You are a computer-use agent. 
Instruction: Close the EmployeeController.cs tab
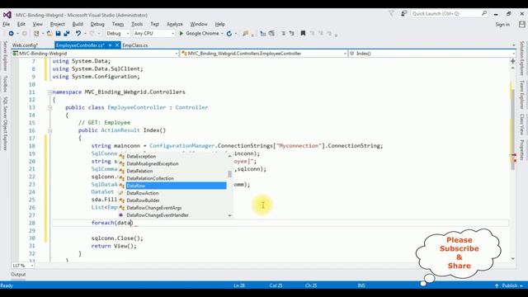point(117,45)
